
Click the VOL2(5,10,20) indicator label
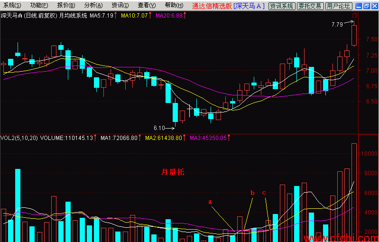[19, 138]
